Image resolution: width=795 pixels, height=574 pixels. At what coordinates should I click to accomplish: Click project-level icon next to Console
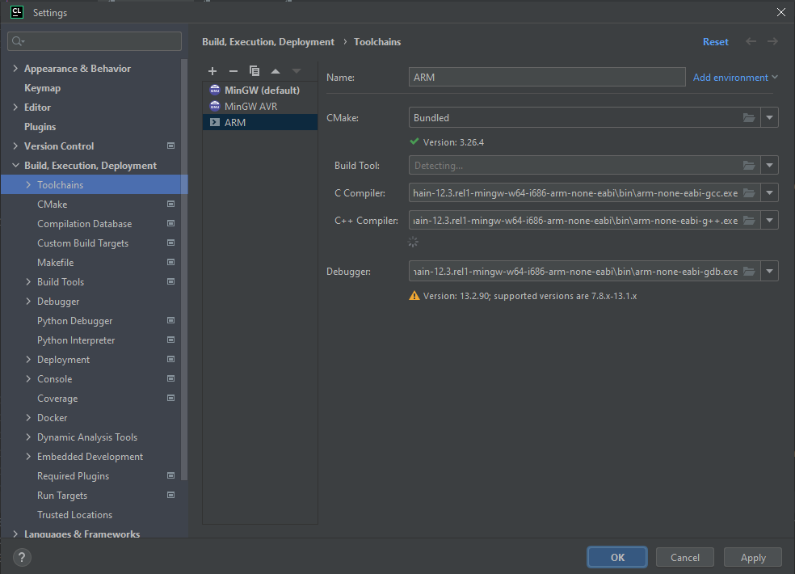click(x=170, y=378)
